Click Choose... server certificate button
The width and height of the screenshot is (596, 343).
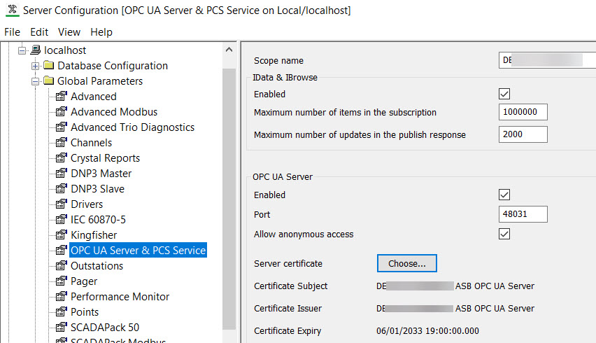coord(406,263)
